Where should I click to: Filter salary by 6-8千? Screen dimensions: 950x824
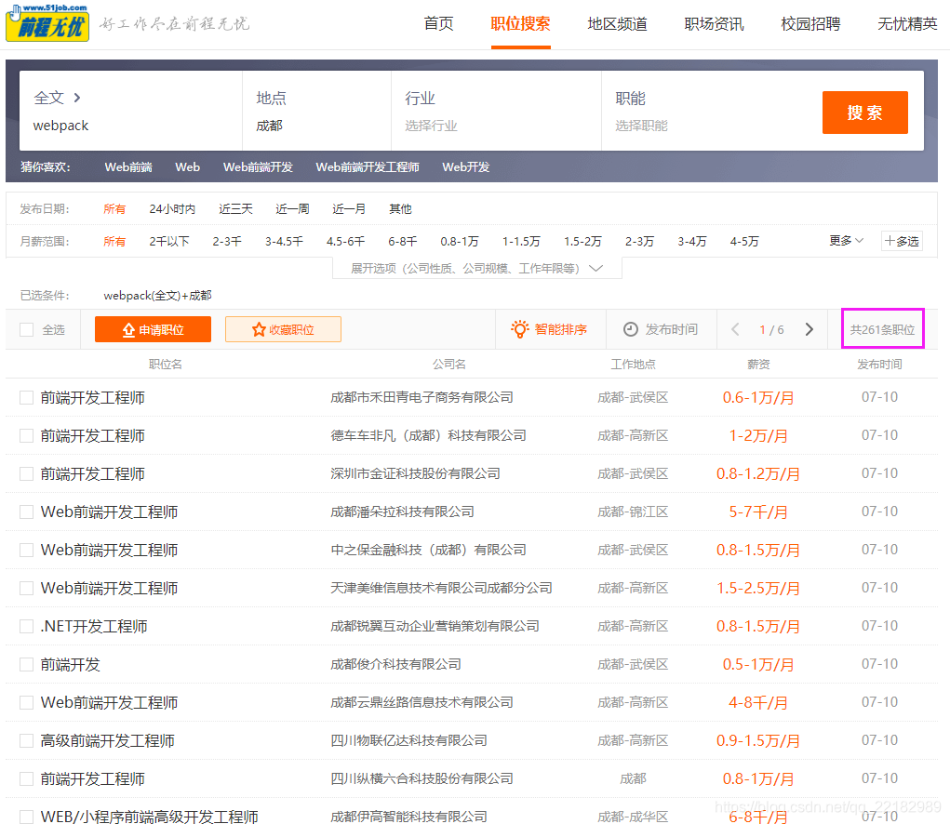click(403, 242)
